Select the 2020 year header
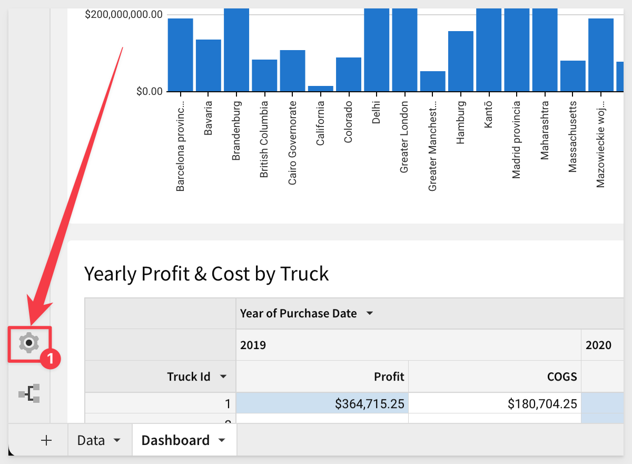The height and width of the screenshot is (464, 632). tap(598, 345)
